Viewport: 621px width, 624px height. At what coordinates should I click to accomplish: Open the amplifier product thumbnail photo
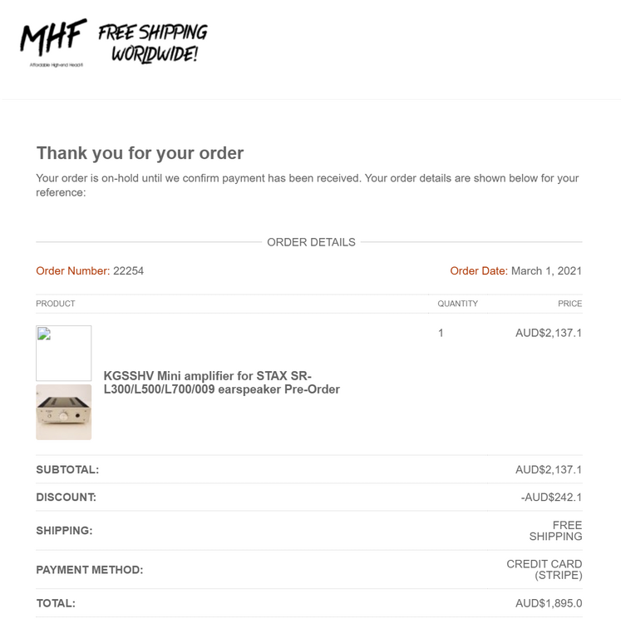click(63, 412)
